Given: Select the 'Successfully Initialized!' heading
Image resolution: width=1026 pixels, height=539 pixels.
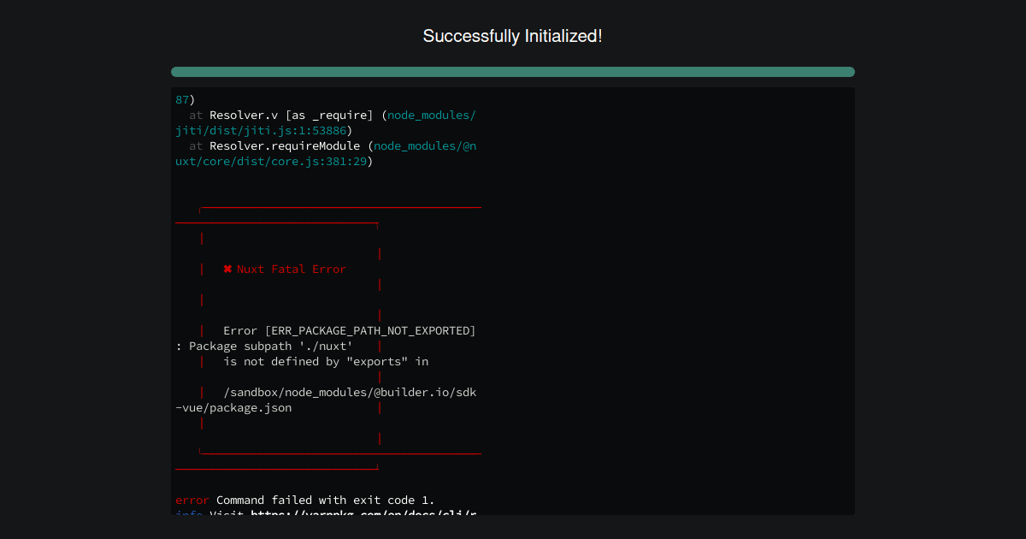Looking at the screenshot, I should point(512,36).
